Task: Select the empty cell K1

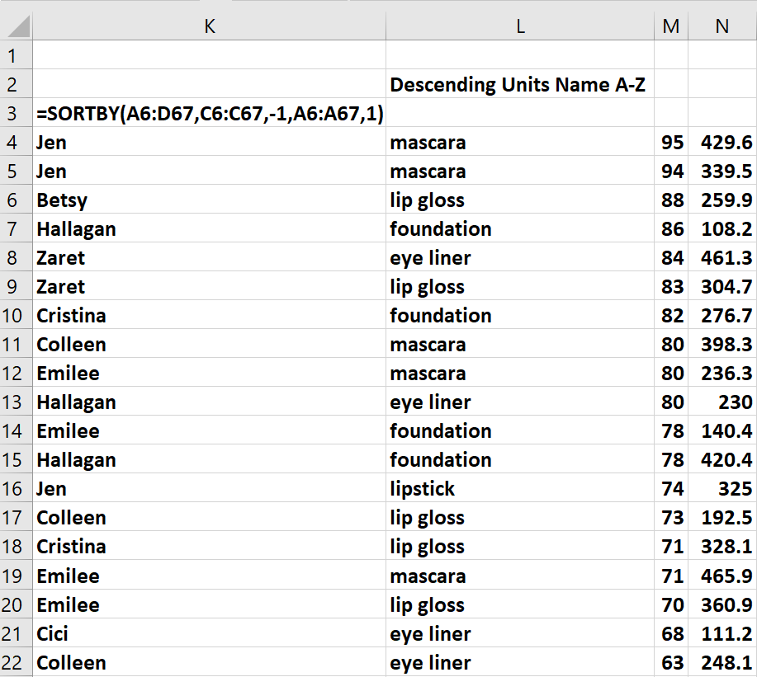Action: 210,55
